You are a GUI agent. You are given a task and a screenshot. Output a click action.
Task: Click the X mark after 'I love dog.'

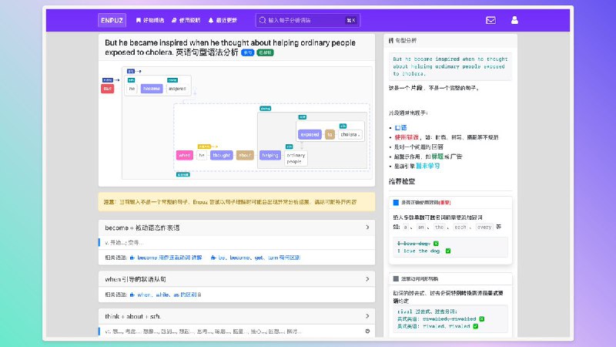pyautogui.click(x=436, y=244)
